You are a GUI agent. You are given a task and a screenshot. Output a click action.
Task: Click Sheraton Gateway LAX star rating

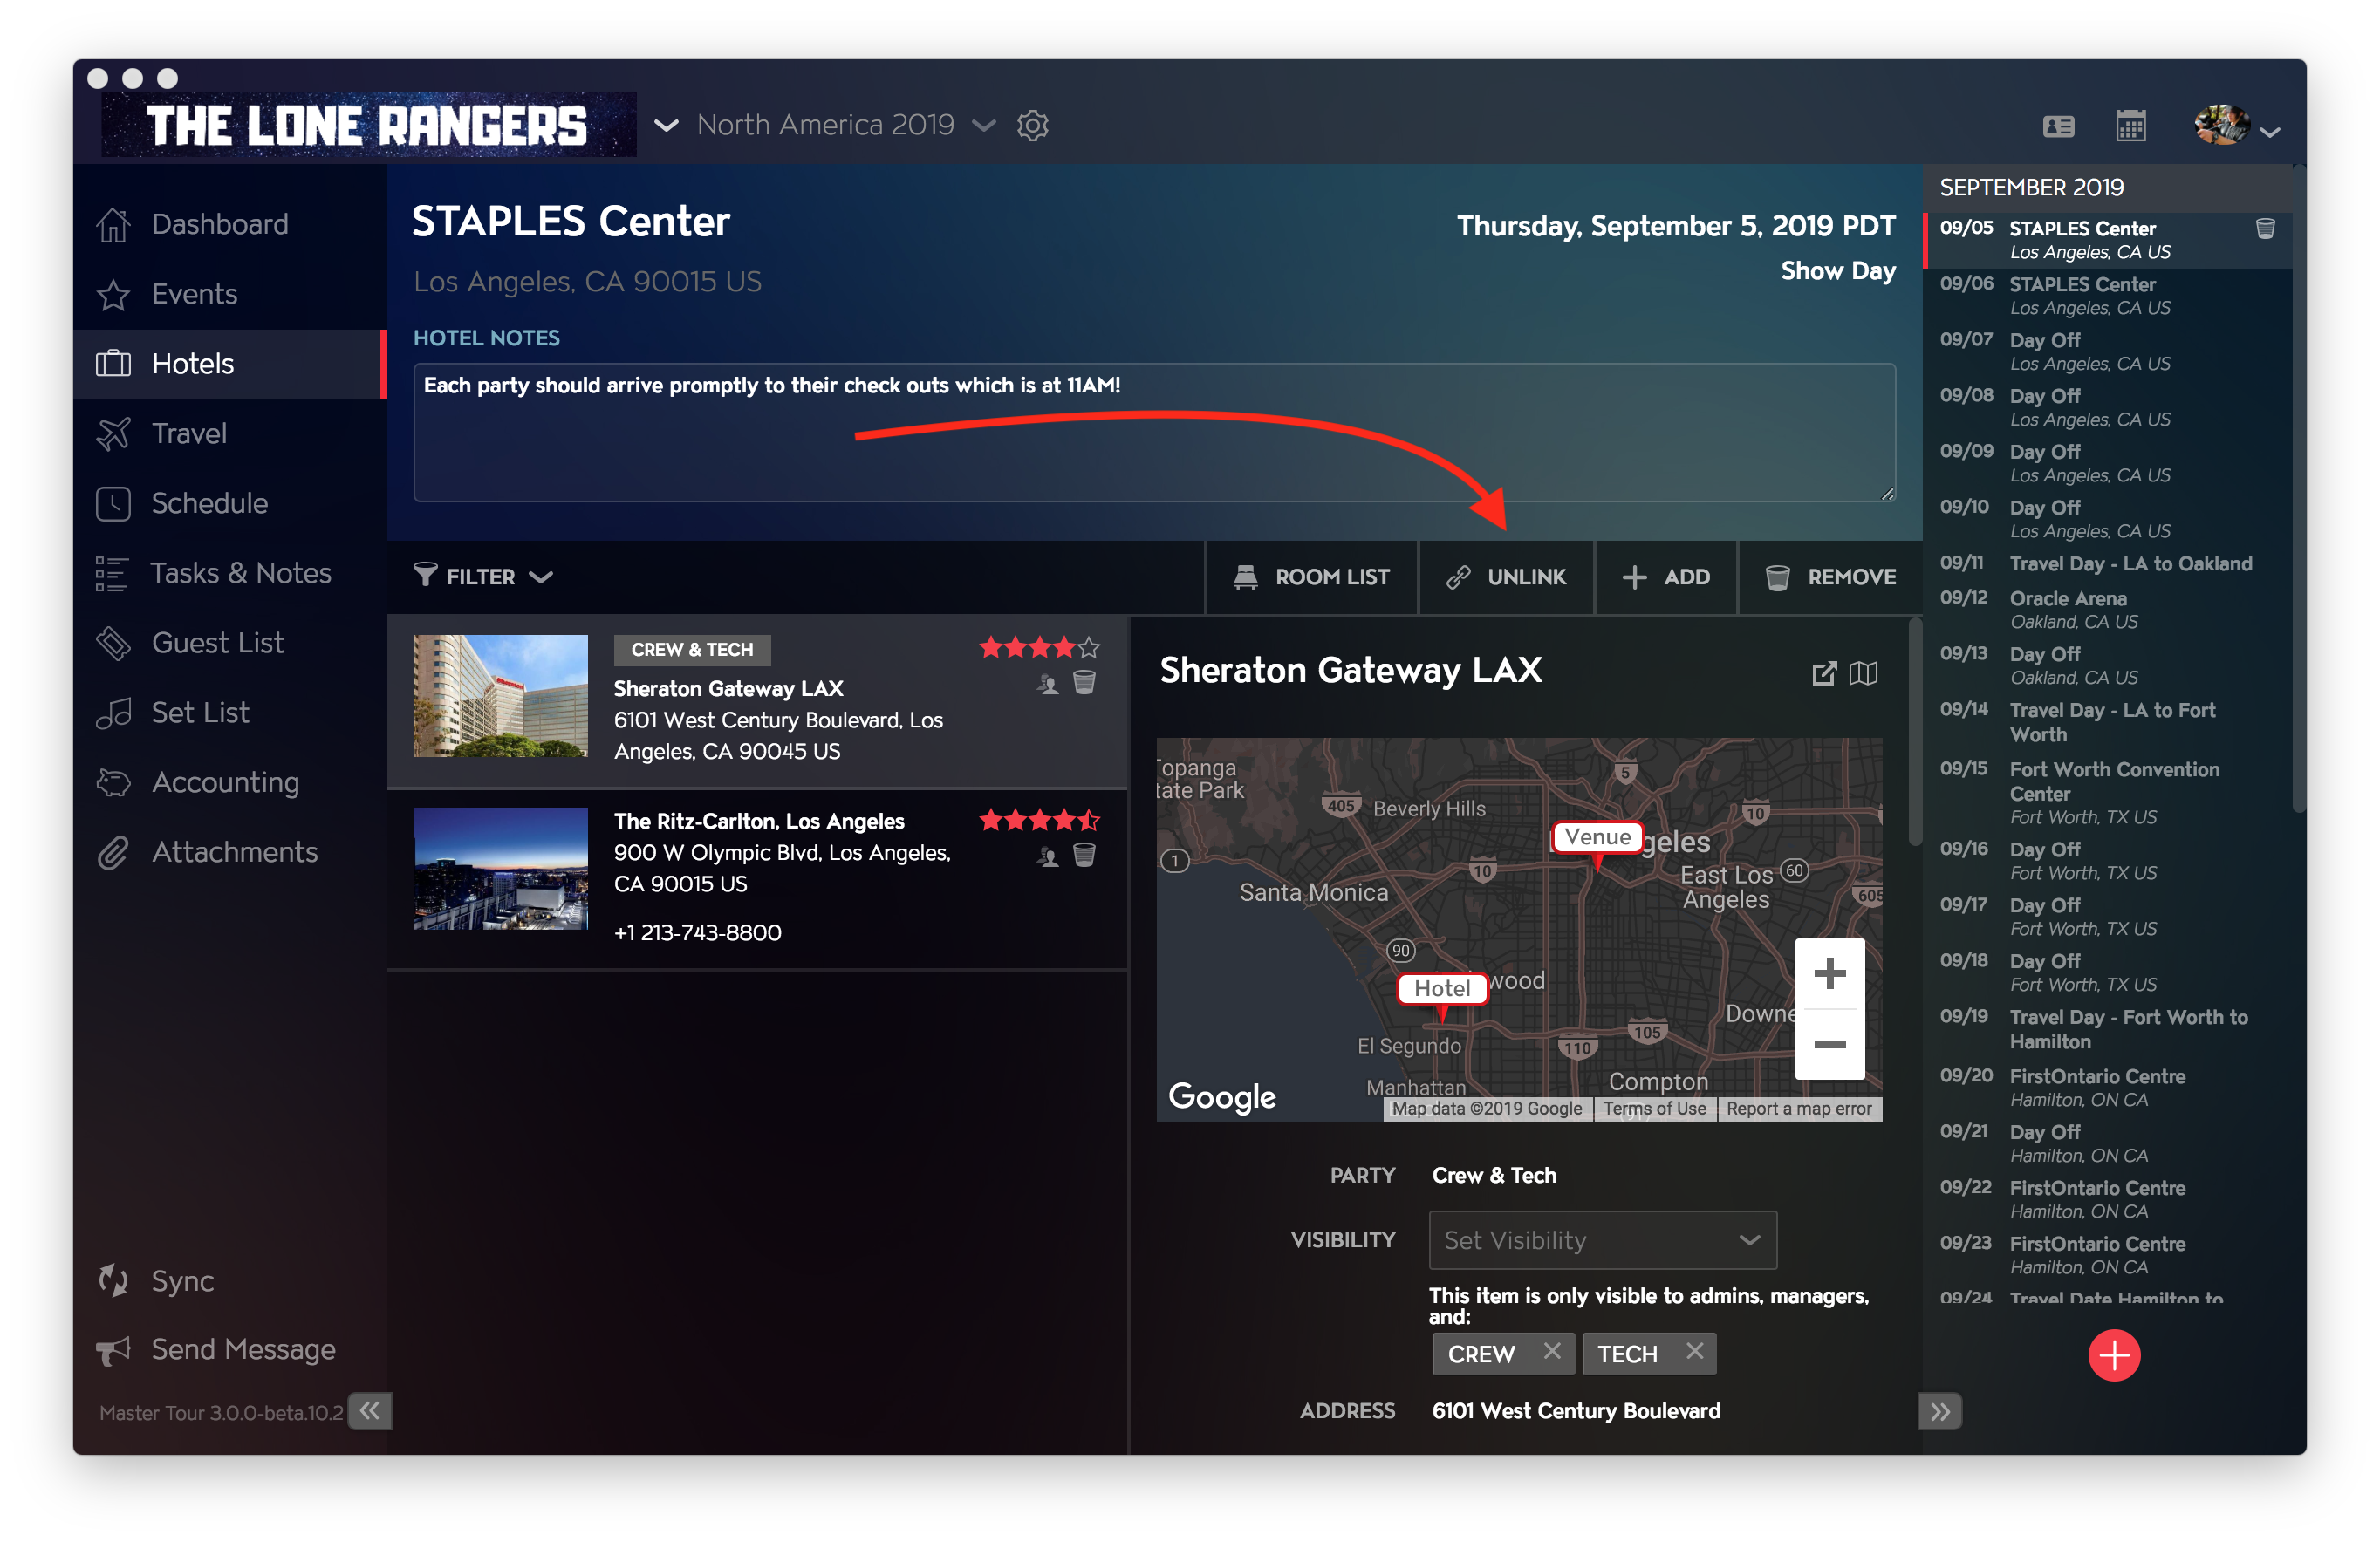(1039, 647)
